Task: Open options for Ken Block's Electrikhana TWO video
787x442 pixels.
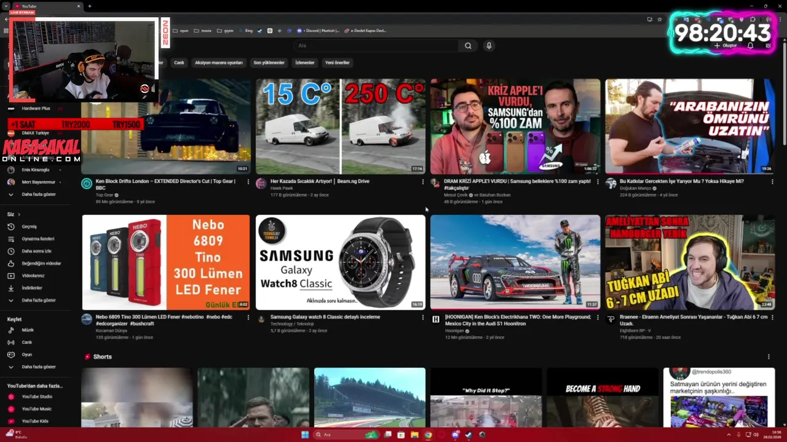Action: 598,317
